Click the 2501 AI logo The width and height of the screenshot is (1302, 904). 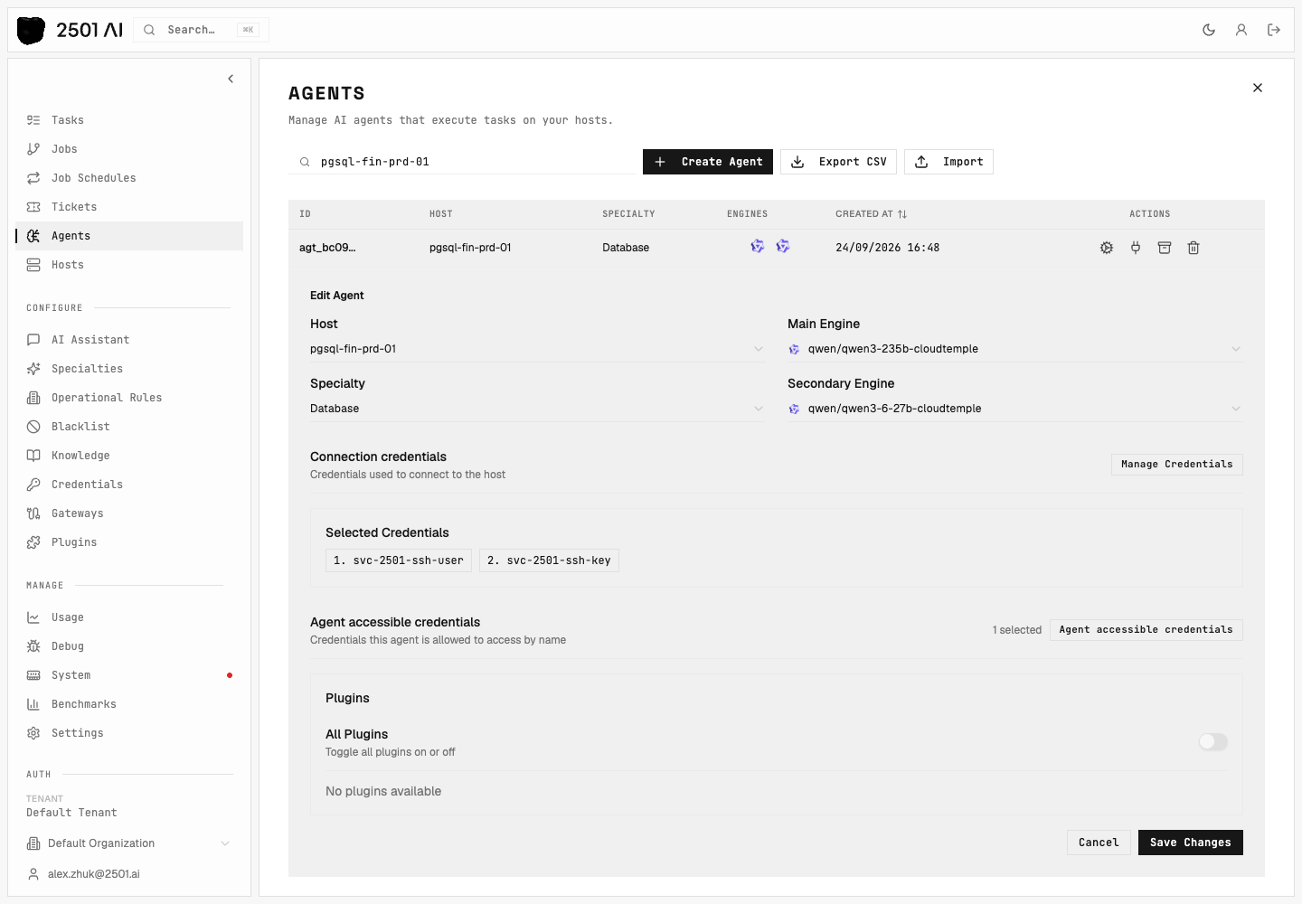click(71, 30)
